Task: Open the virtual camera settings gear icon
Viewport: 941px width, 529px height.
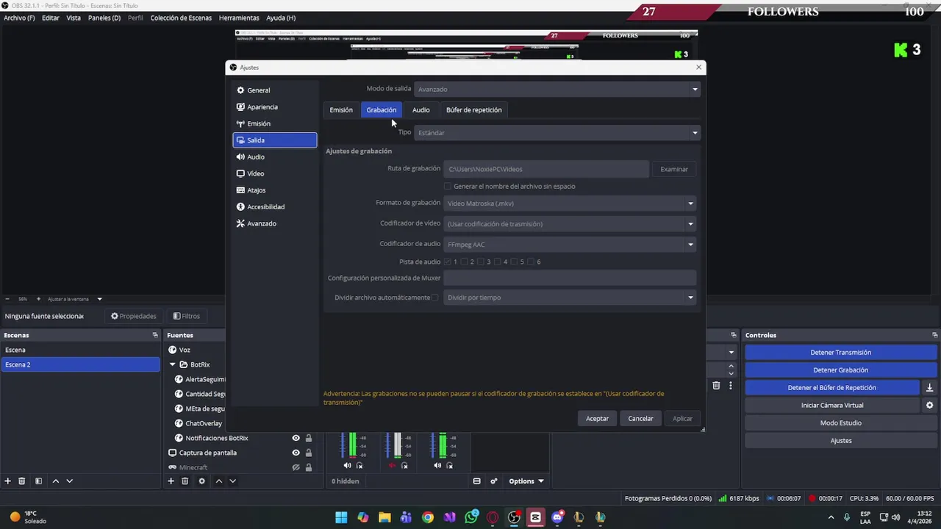Action: click(x=929, y=406)
